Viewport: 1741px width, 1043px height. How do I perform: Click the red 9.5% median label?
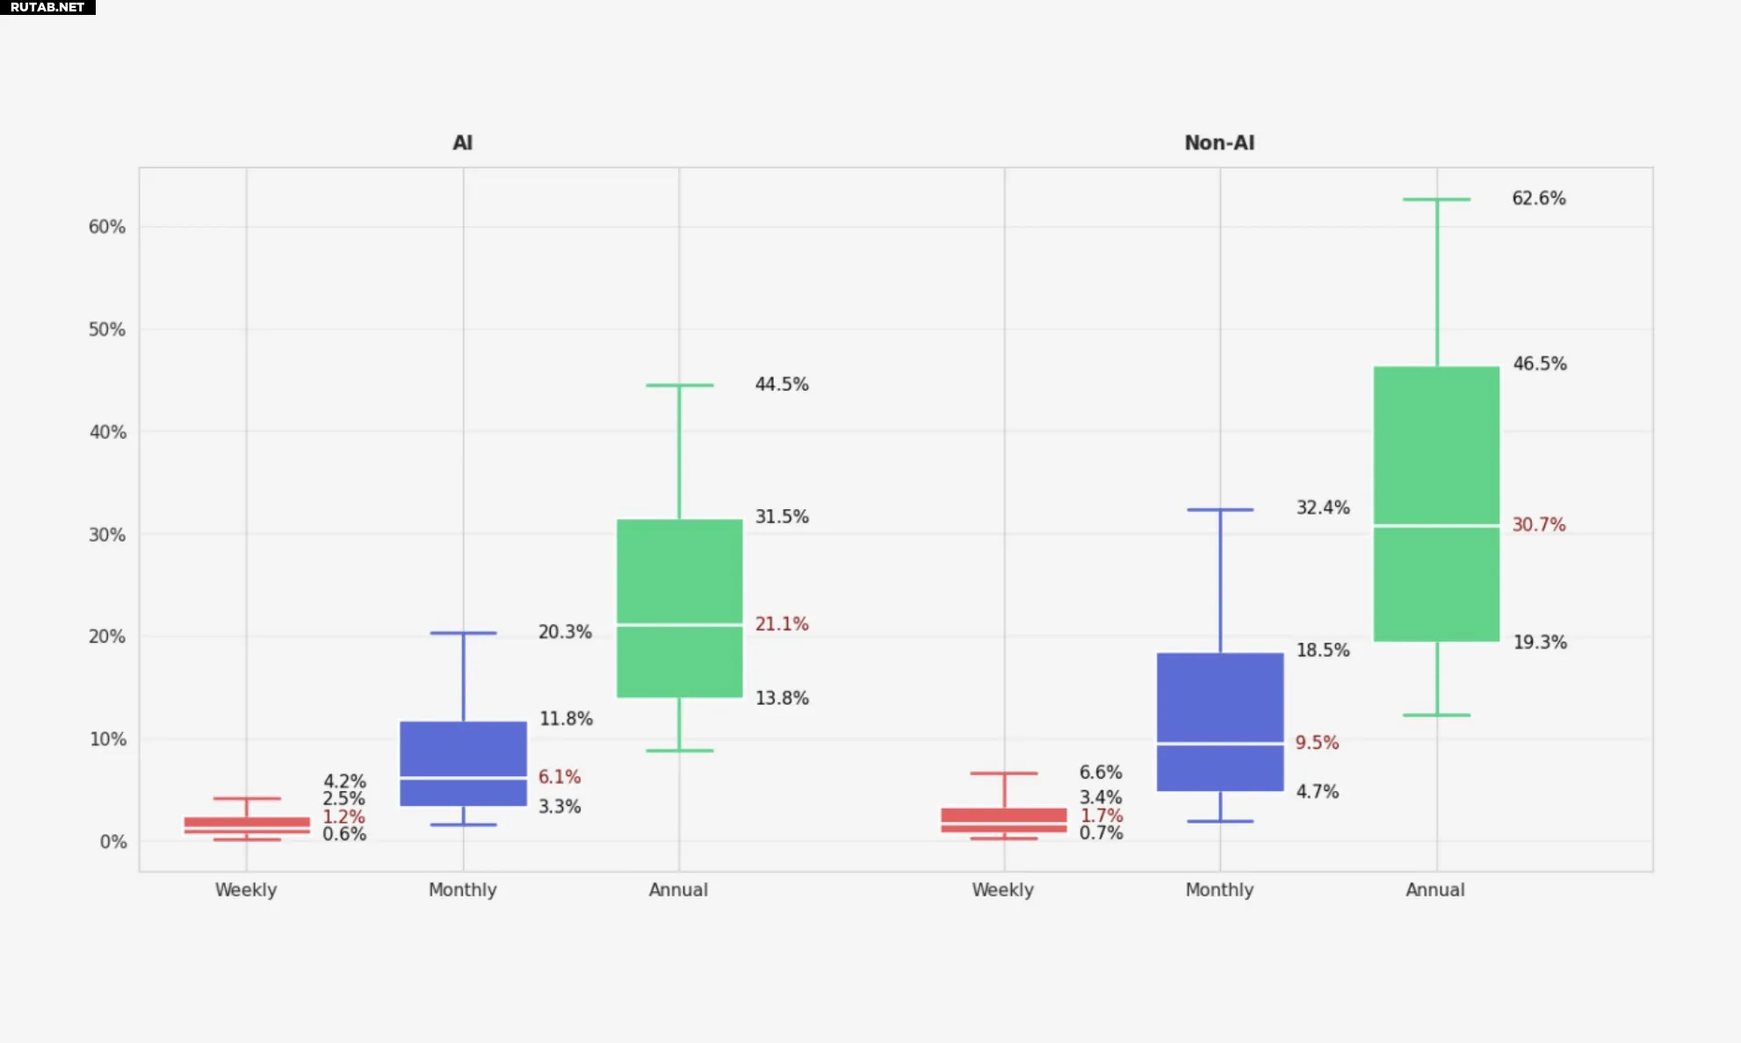[x=1316, y=743]
